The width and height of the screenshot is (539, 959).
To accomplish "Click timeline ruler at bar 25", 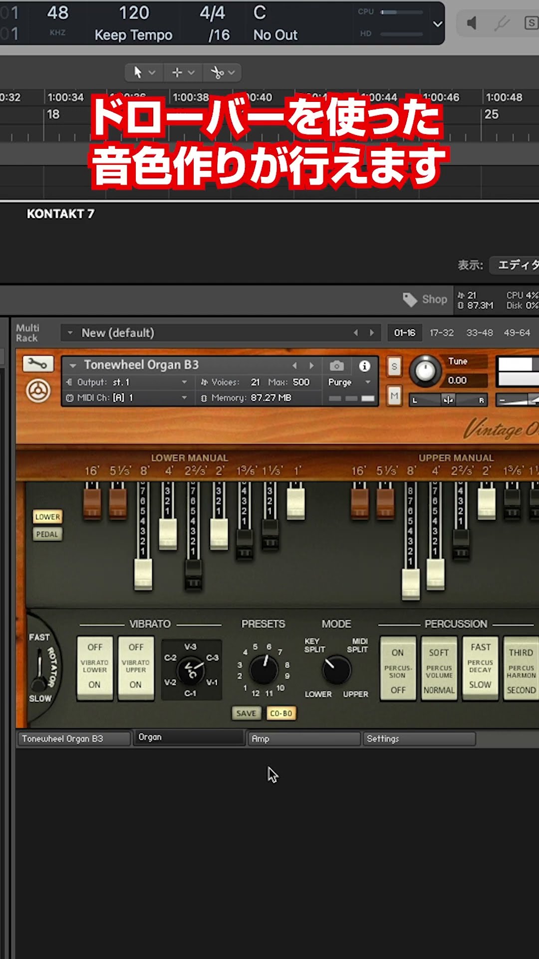I will [492, 114].
